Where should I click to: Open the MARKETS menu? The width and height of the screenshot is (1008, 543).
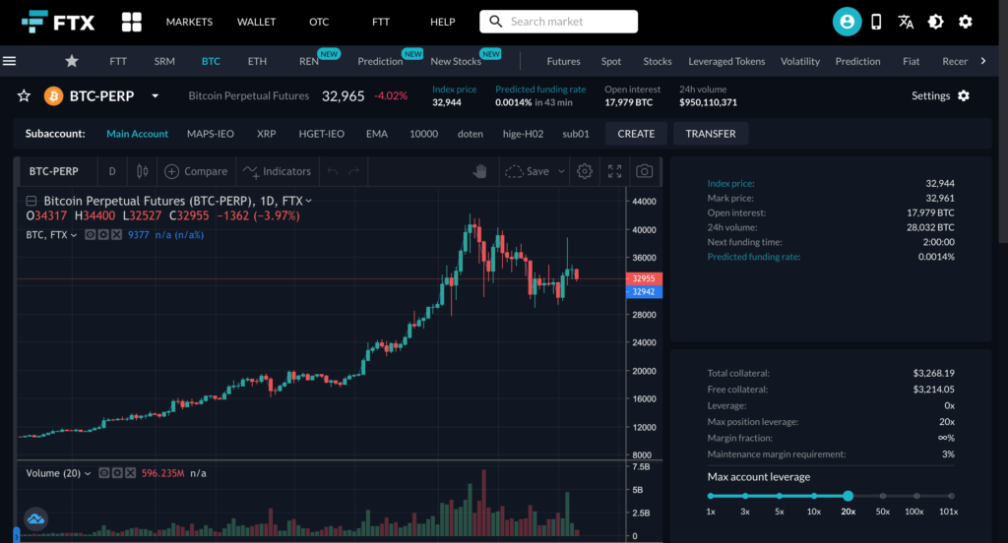point(189,22)
